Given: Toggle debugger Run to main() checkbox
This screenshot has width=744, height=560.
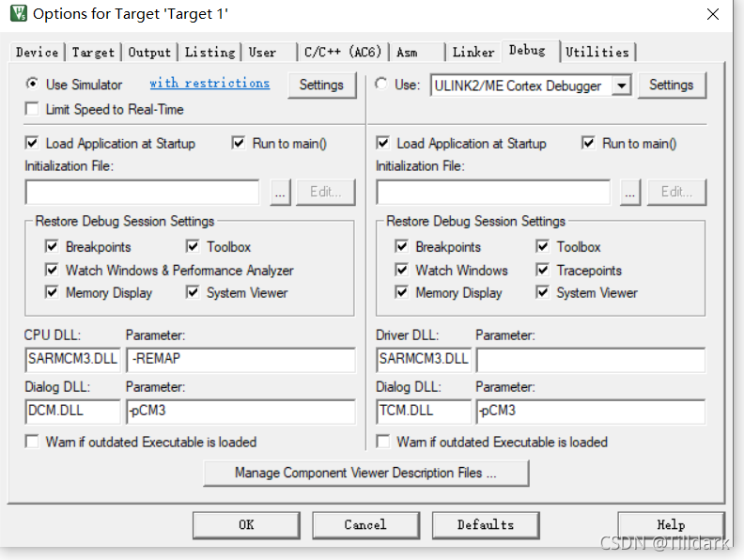Looking at the screenshot, I should pos(588,143).
